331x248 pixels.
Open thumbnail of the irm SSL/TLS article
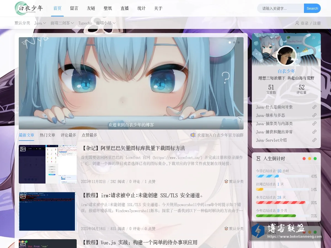[x=48, y=211]
